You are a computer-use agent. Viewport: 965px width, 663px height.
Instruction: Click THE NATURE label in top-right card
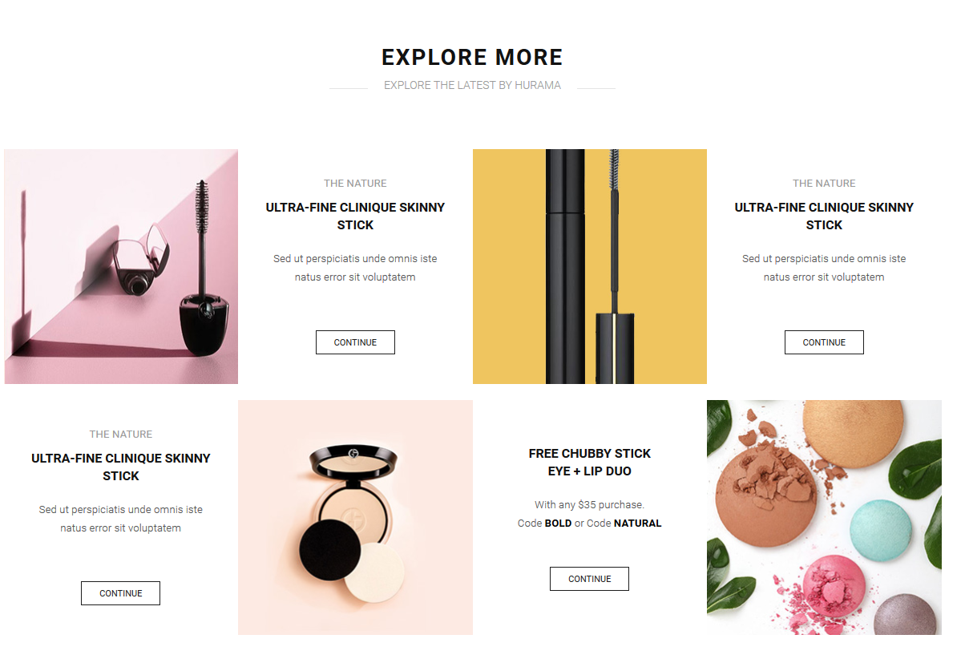(x=824, y=184)
